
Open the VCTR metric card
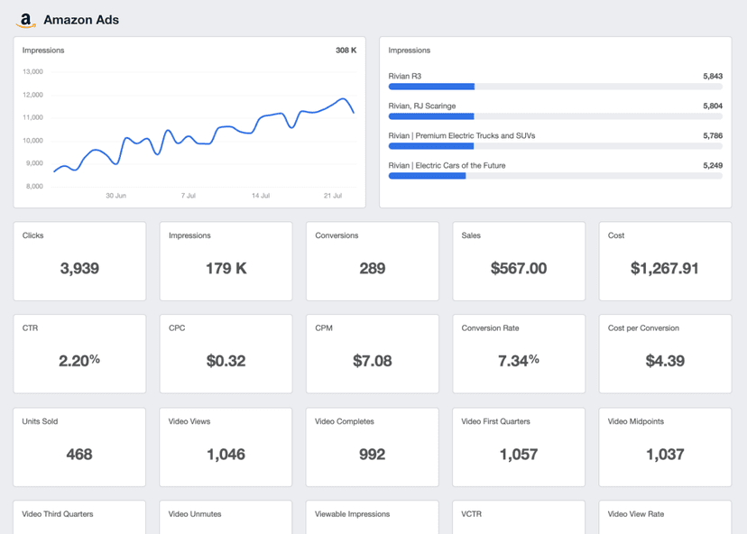click(x=519, y=519)
